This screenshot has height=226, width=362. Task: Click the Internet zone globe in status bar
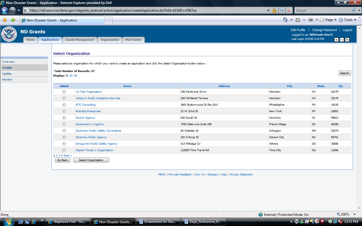point(260,215)
